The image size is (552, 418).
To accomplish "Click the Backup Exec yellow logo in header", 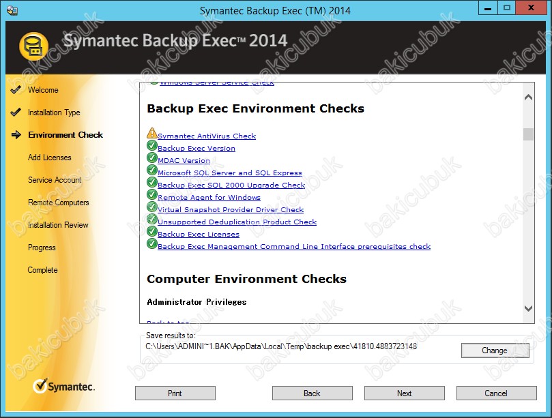I will (34, 46).
